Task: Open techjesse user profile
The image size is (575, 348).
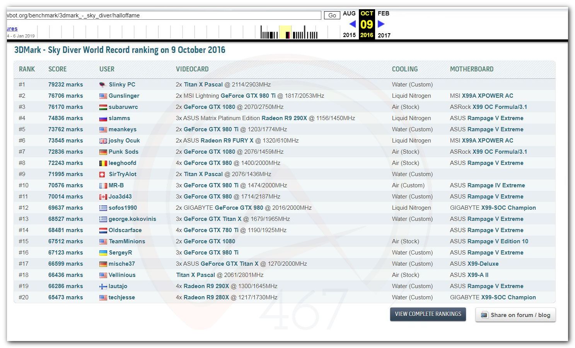Action: point(122,297)
